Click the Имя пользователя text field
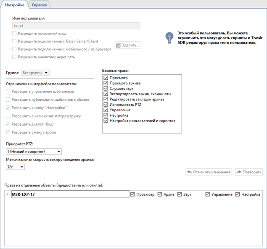The width and height of the screenshot is (267, 249). point(76,26)
